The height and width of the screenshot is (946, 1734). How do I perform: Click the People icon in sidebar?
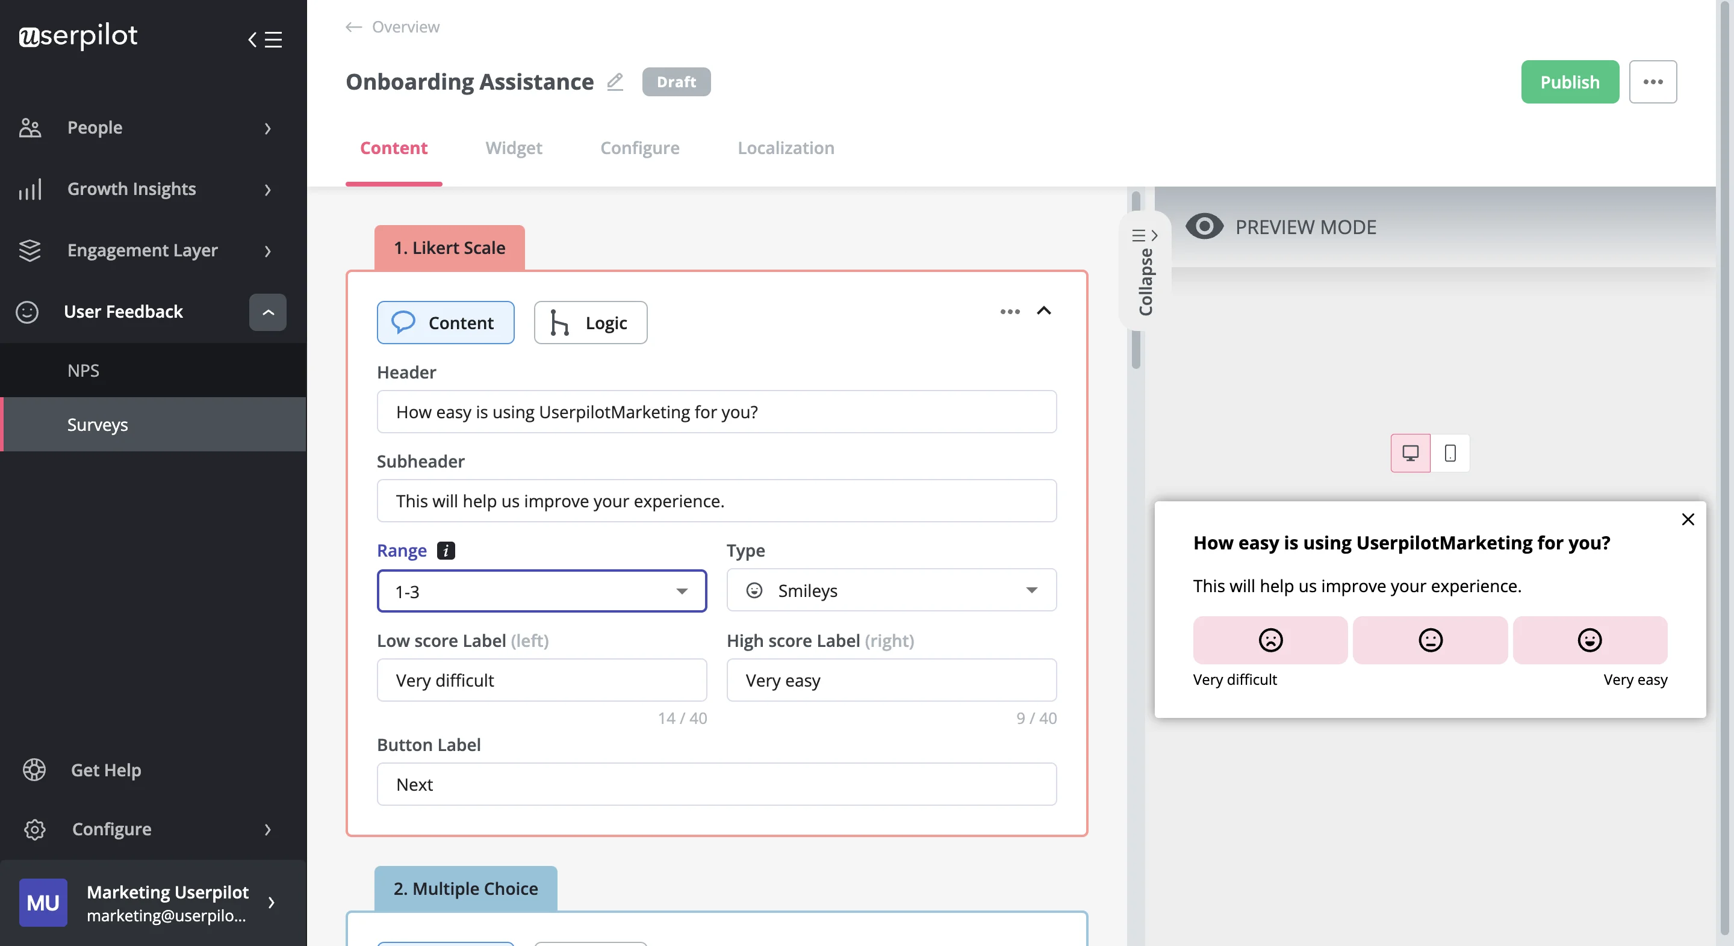pyautogui.click(x=30, y=127)
